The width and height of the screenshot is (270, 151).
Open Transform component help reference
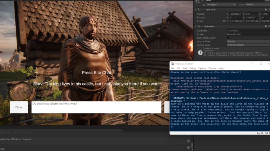266,10
